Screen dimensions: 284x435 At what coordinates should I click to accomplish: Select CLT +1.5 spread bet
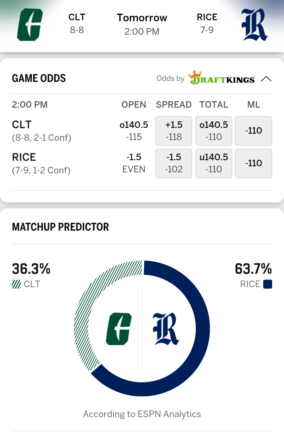pyautogui.click(x=174, y=131)
